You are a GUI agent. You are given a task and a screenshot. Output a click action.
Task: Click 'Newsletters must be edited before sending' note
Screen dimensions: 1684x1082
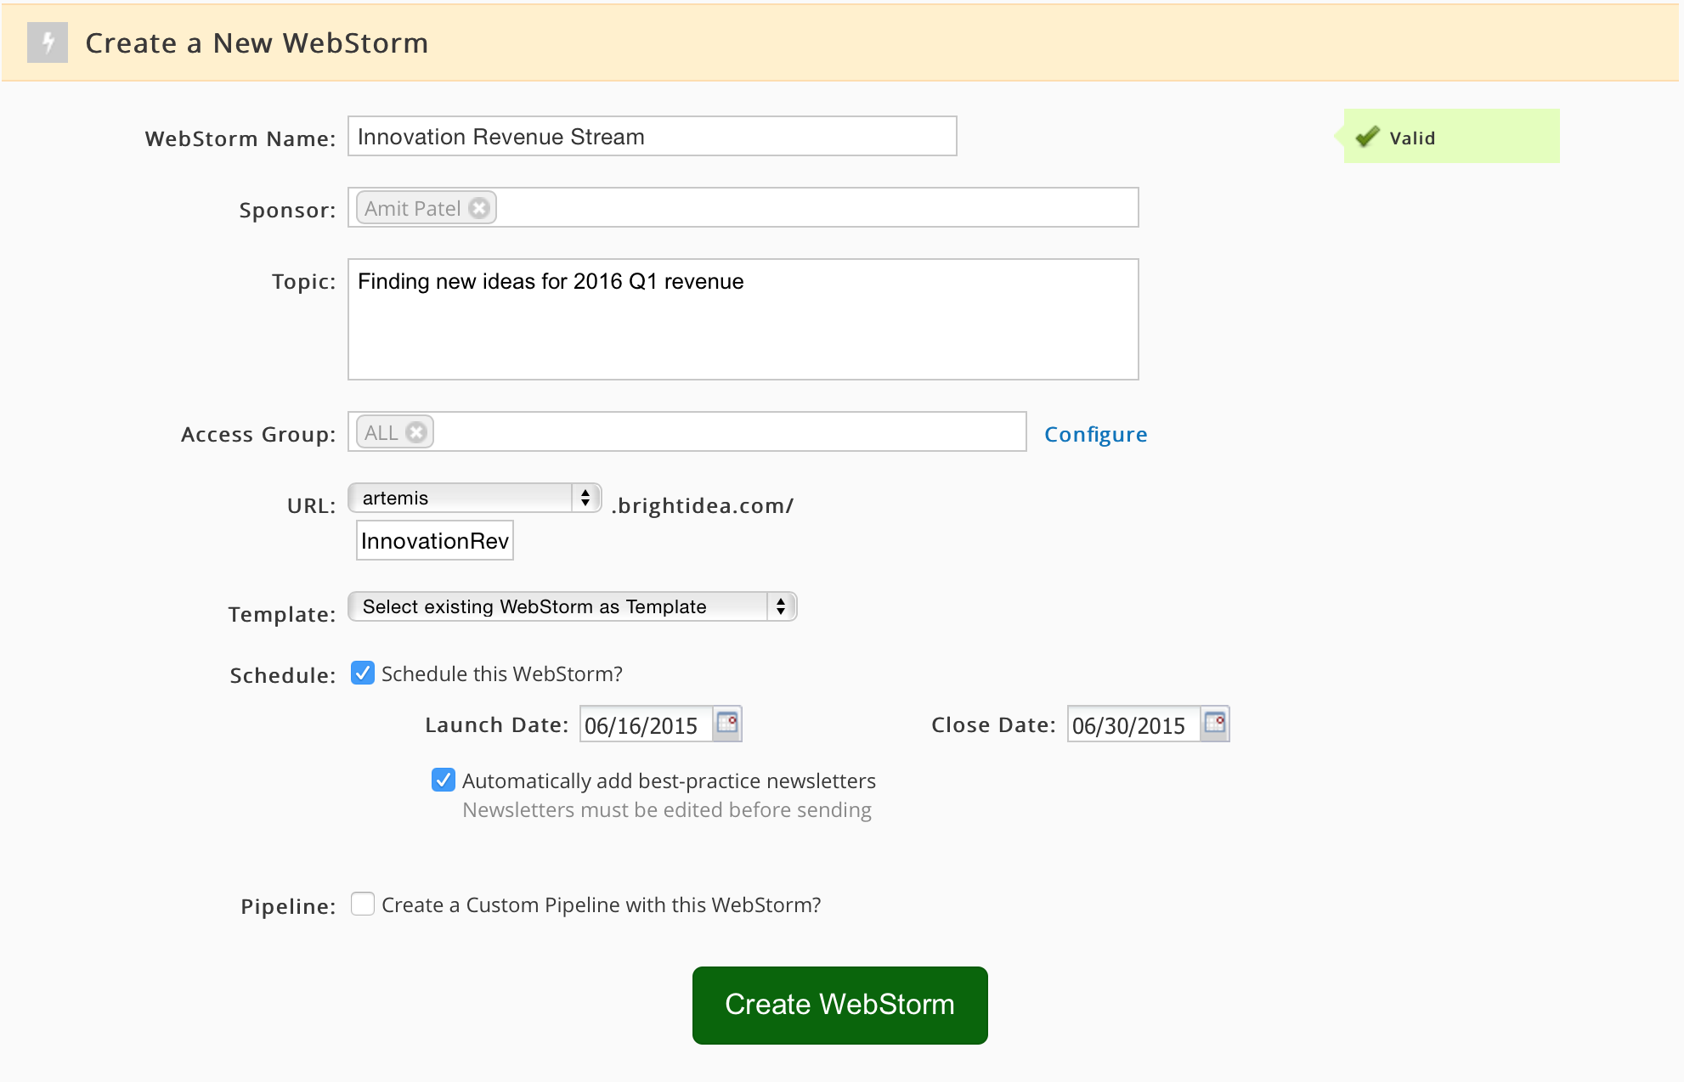click(x=667, y=809)
